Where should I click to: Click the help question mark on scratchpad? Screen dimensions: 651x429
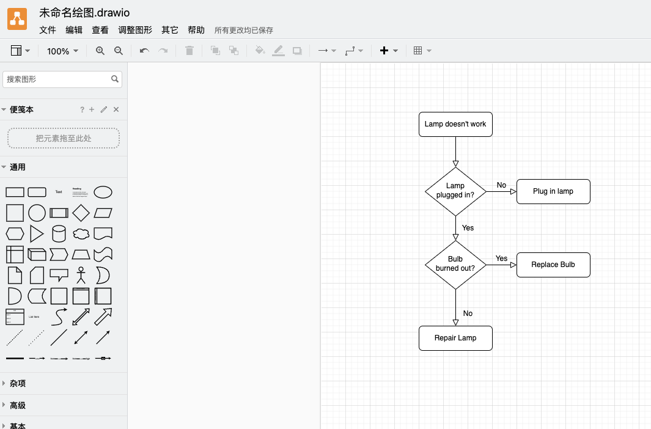click(x=82, y=109)
